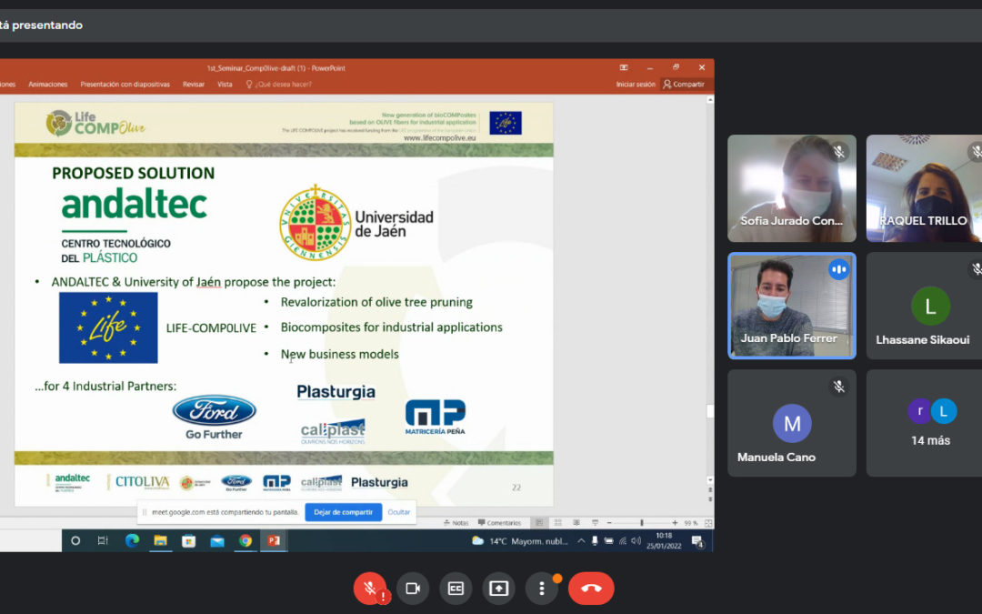
Task: Turn on closed captions
Action: pos(456,589)
